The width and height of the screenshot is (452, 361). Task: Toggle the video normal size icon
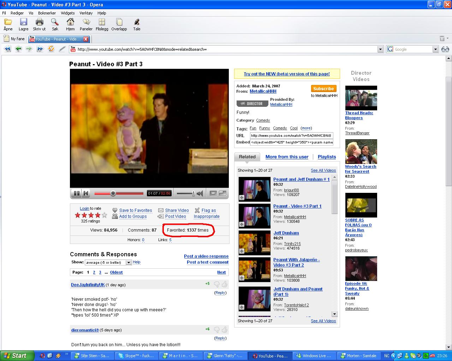(213, 193)
